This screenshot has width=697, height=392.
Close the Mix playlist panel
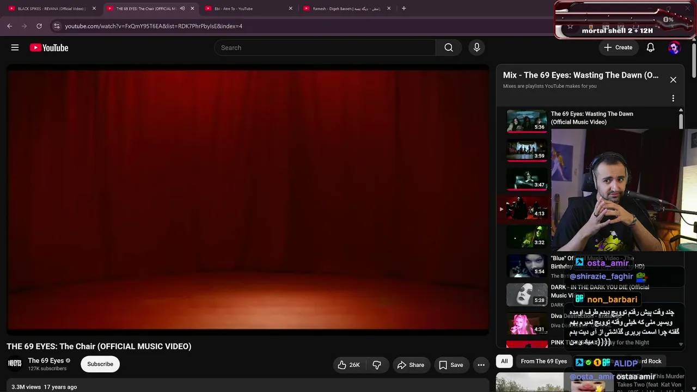pos(673,79)
